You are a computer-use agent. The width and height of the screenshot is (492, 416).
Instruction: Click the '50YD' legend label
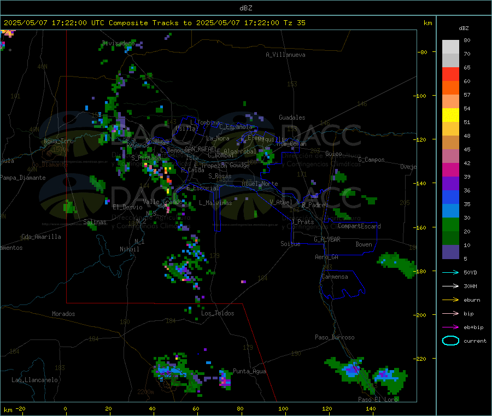pos(470,272)
